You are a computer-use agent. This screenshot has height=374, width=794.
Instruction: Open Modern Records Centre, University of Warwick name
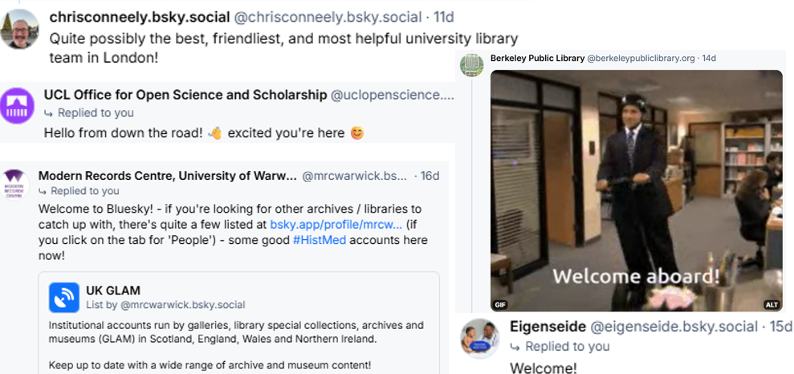tap(166, 176)
